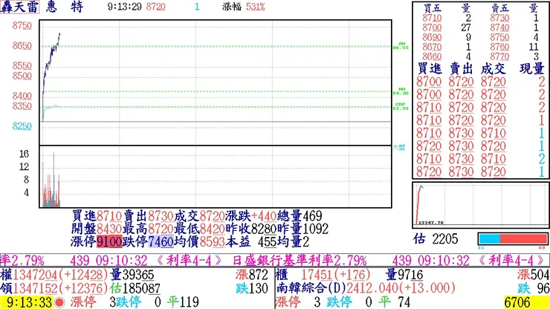Click the 估 2205 estimate value
550x309 pixels.
(436, 239)
